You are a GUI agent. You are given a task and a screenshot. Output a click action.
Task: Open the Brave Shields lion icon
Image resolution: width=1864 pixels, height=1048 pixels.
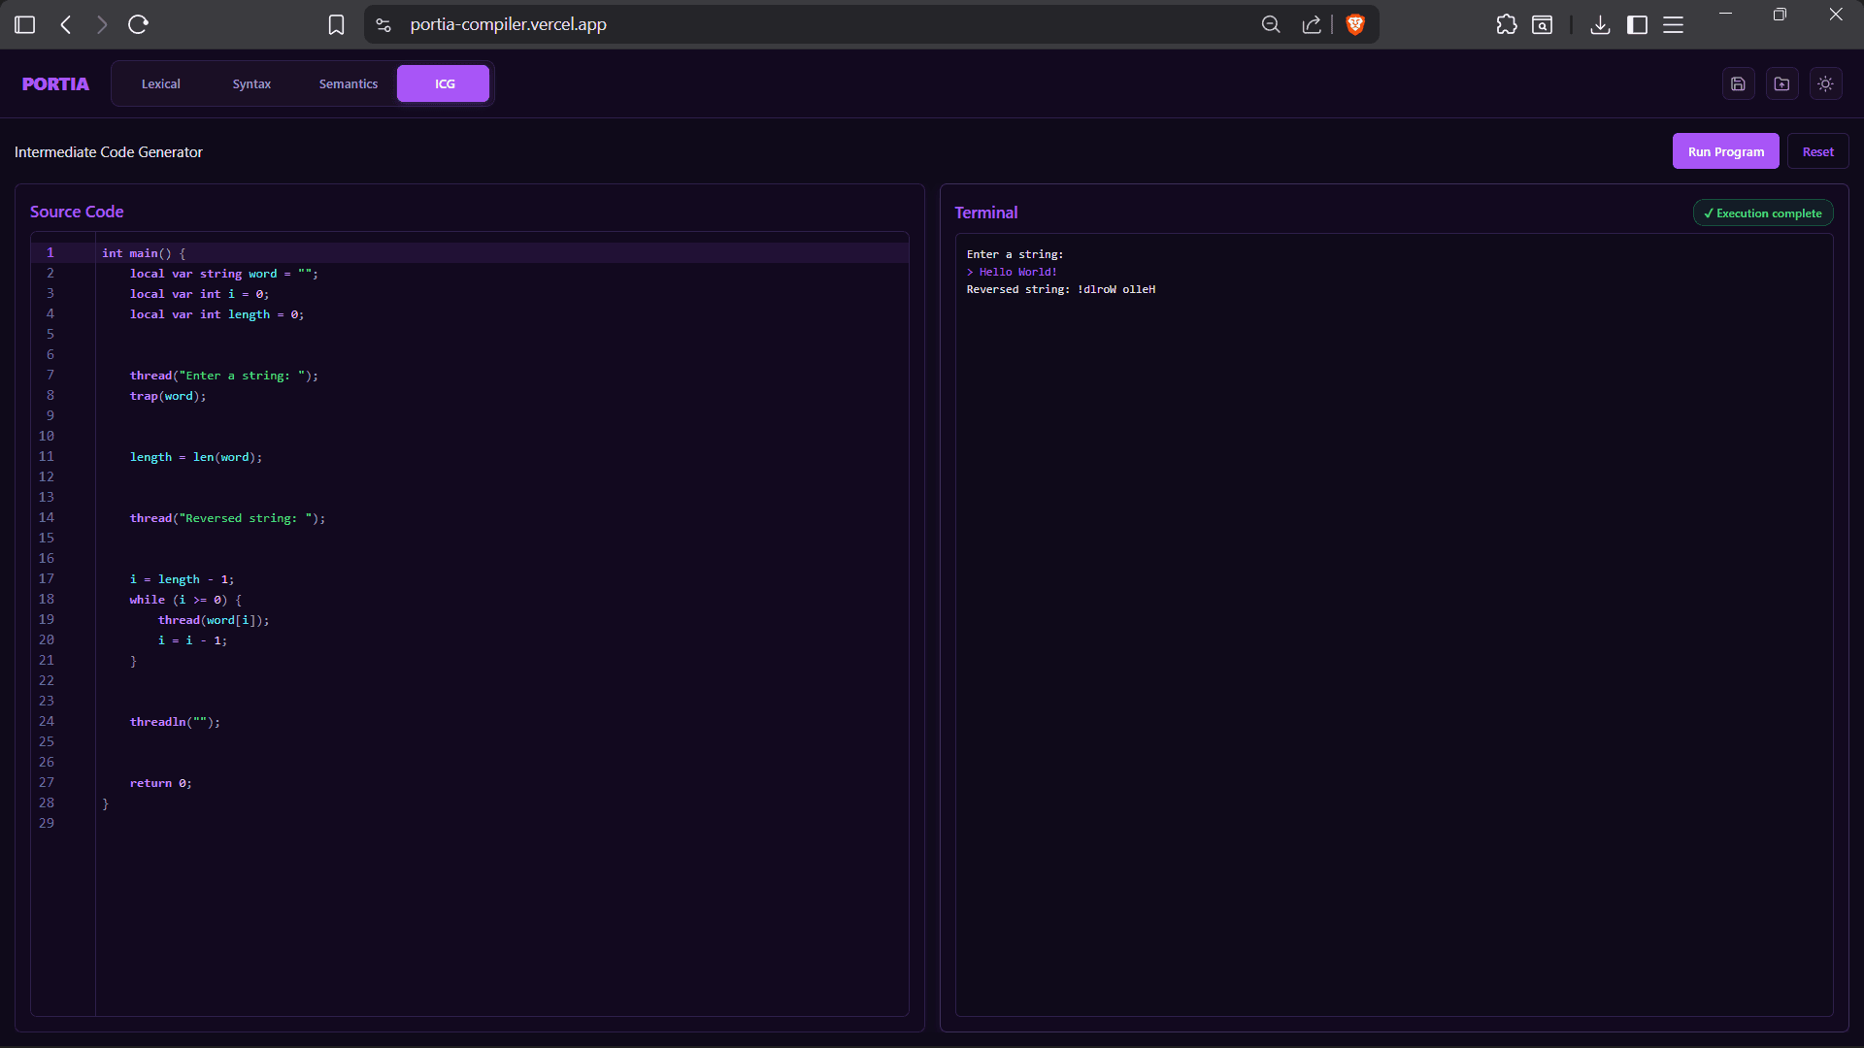pyautogui.click(x=1355, y=24)
